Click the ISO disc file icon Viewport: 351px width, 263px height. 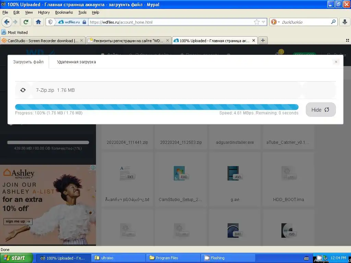[289, 230]
